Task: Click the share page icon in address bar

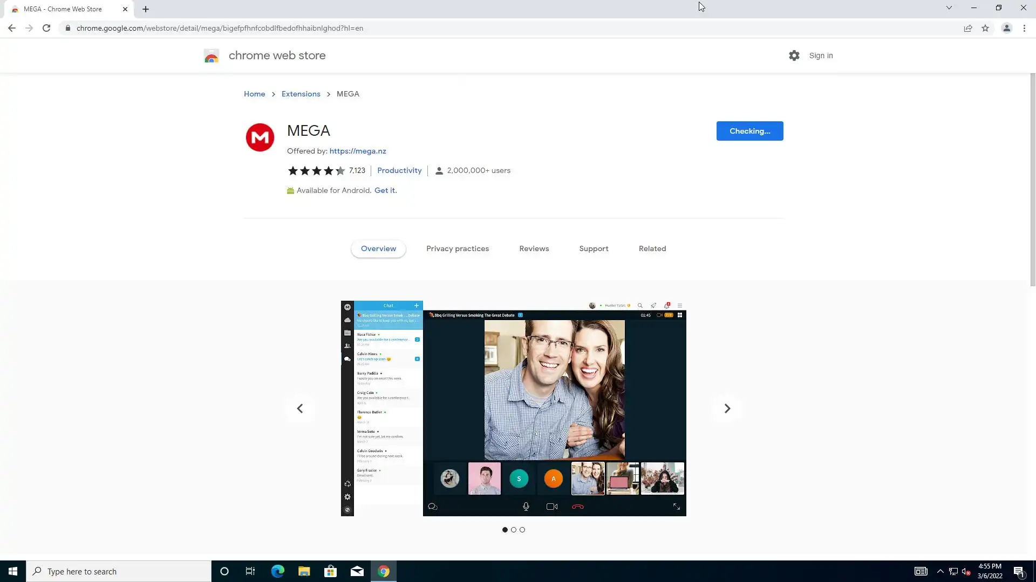Action: (968, 28)
